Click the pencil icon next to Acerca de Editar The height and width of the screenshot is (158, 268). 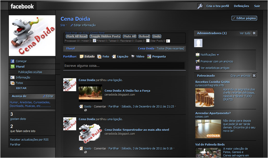pos(44,96)
